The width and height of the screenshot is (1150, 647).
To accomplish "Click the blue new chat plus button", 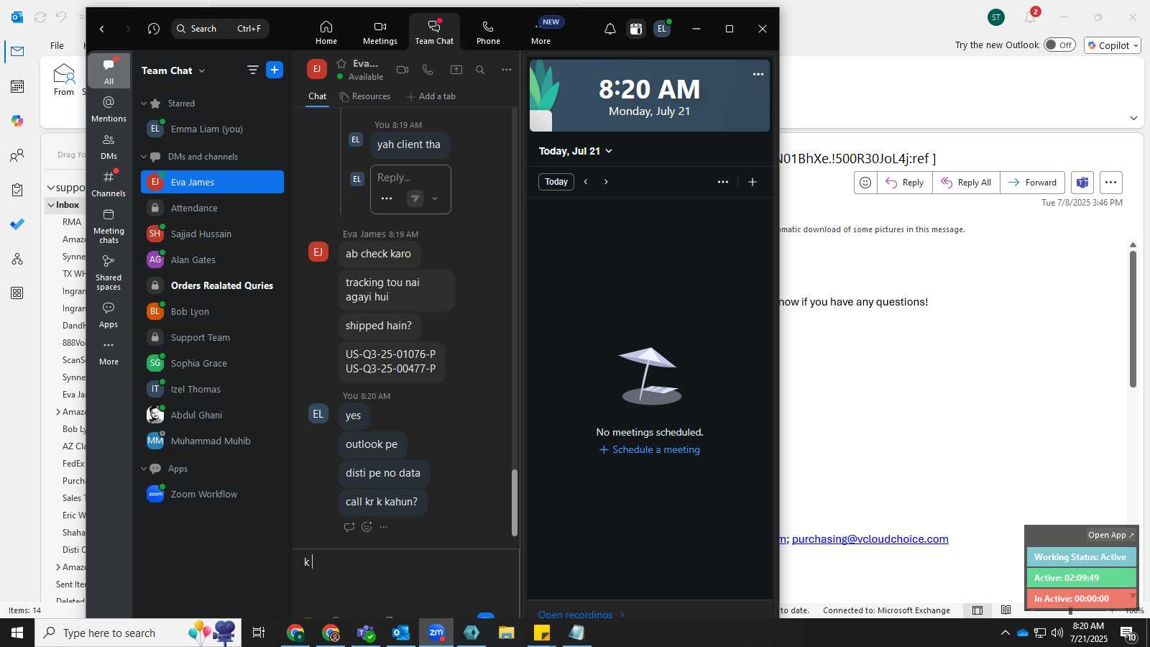I will pos(275,70).
